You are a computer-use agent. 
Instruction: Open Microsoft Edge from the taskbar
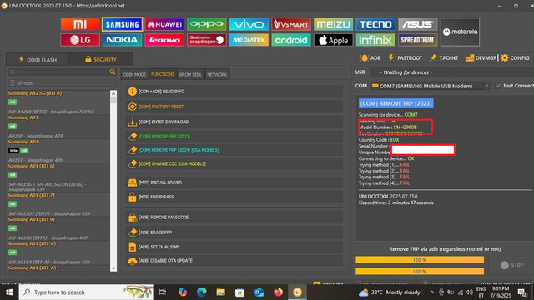tap(202, 292)
